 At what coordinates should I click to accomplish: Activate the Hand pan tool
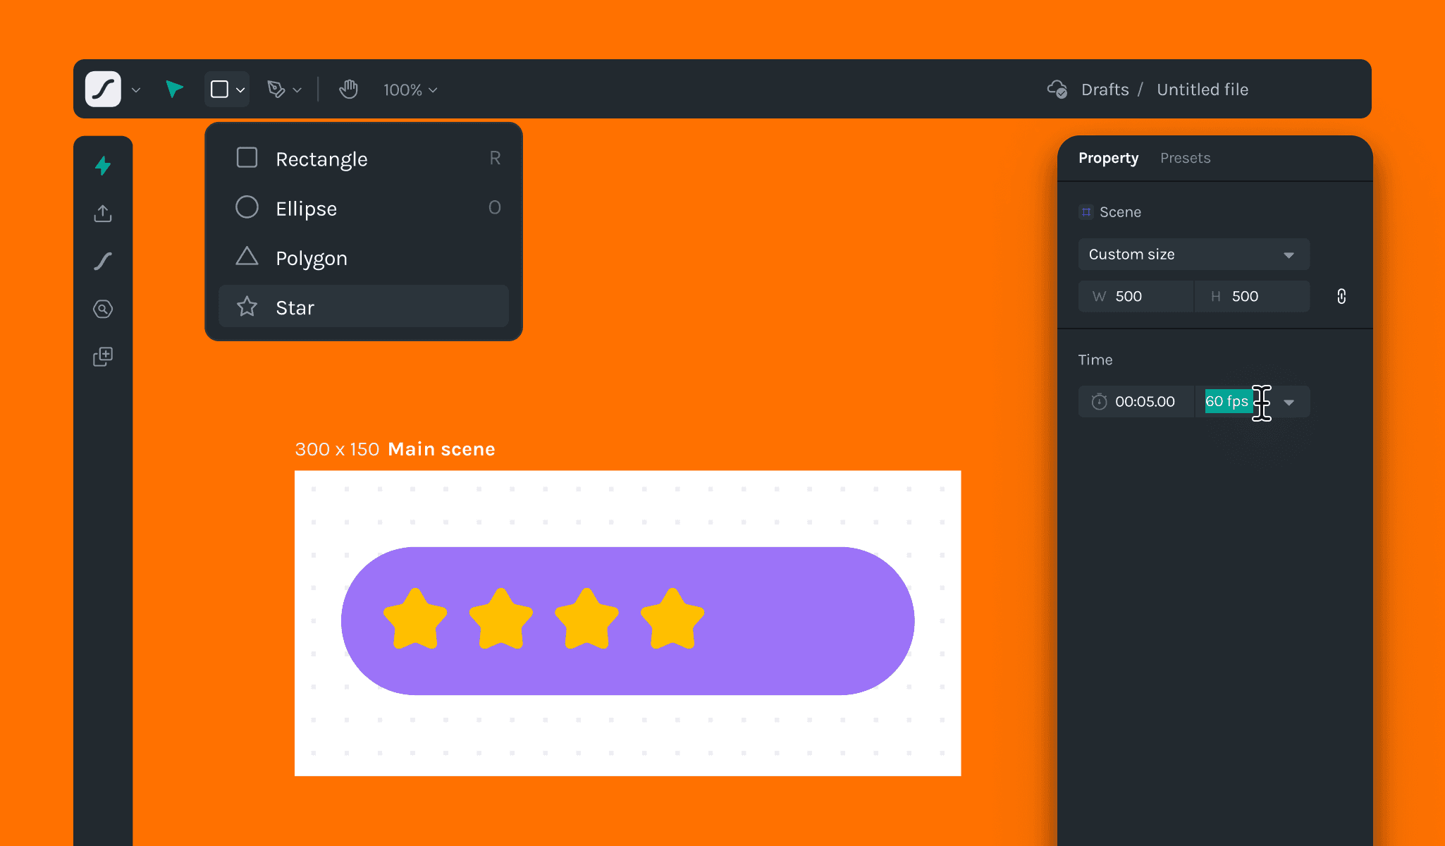348,90
